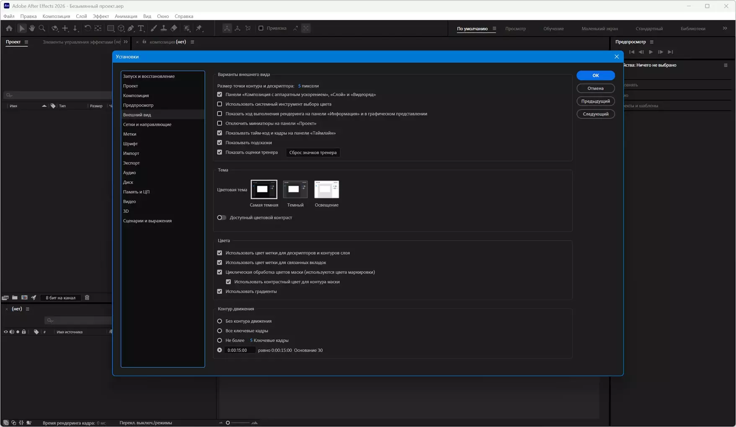Viewport: 736px width, 427px height.
Task: Select the Hand tool in toolbar
Action: [32, 28]
